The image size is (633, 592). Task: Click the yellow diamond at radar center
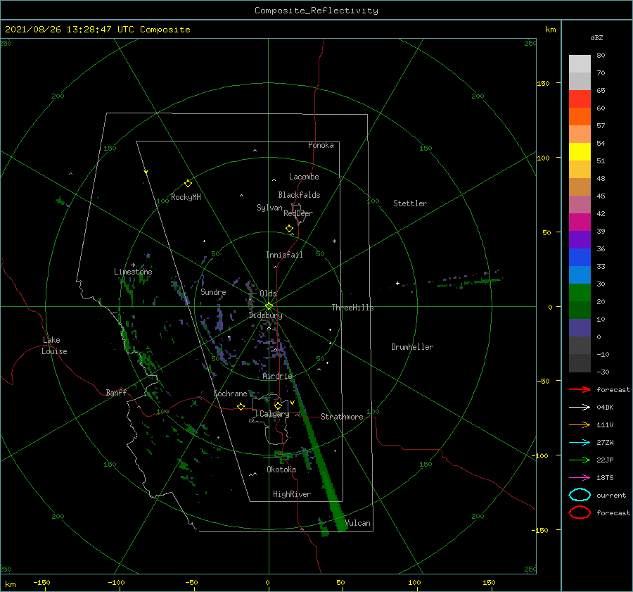tap(269, 306)
